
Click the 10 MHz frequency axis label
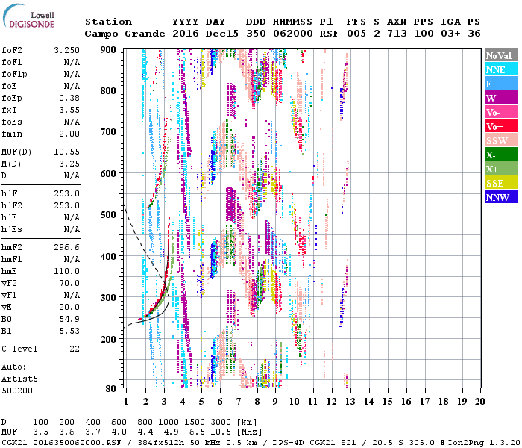pyautogui.click(x=295, y=402)
